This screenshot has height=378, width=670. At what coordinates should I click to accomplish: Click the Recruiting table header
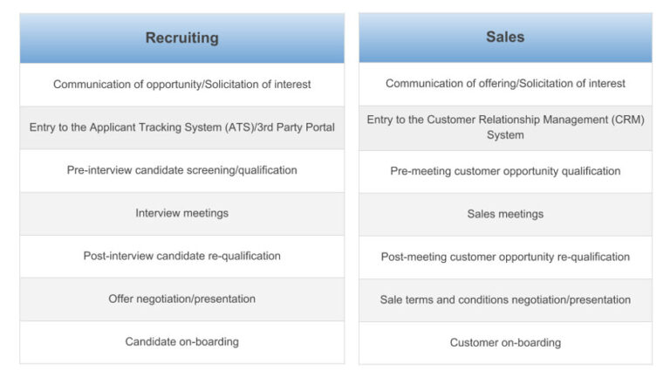point(181,38)
